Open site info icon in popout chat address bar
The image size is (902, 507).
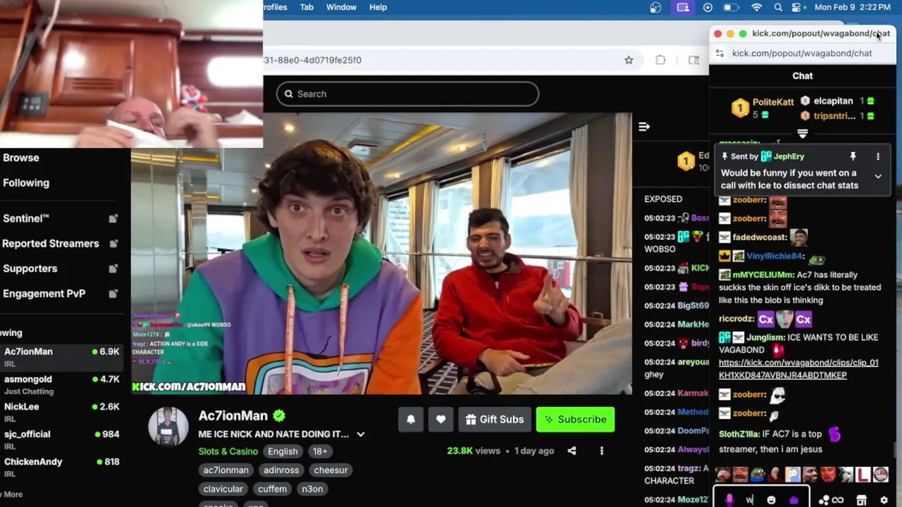pos(719,53)
